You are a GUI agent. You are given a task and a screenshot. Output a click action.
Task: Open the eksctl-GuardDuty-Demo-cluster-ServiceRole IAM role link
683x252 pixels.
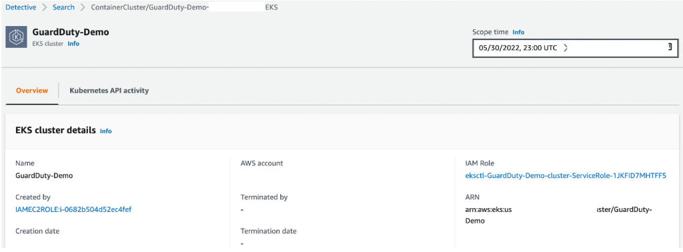pyautogui.click(x=566, y=175)
